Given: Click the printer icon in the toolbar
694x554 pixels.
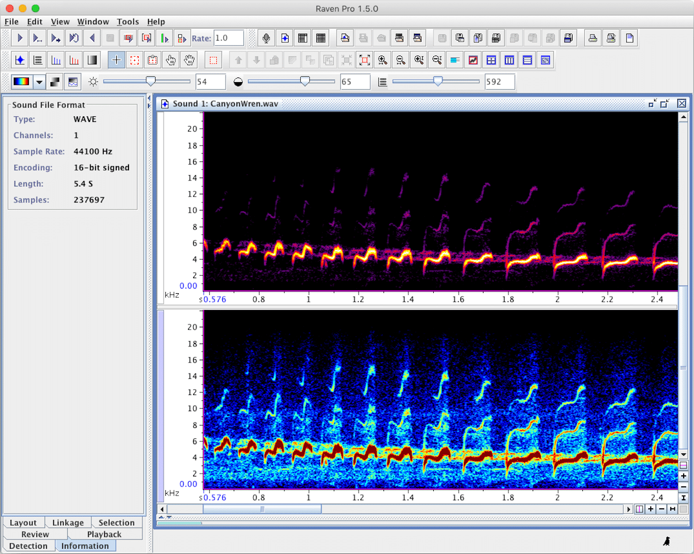Looking at the screenshot, I should pyautogui.click(x=592, y=38).
